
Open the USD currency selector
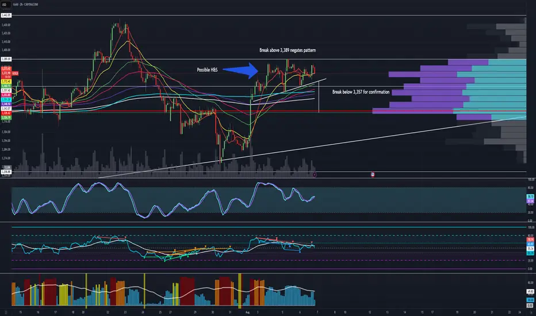(5, 5)
